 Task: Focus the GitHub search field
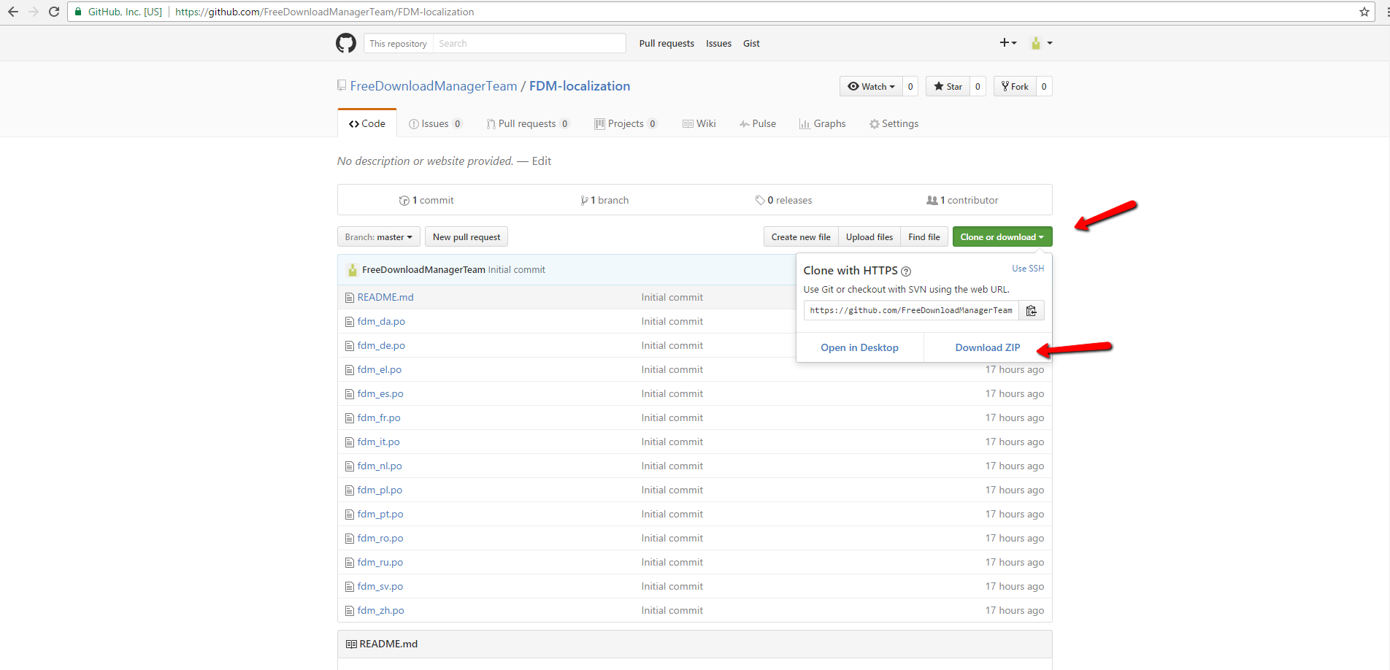click(529, 44)
